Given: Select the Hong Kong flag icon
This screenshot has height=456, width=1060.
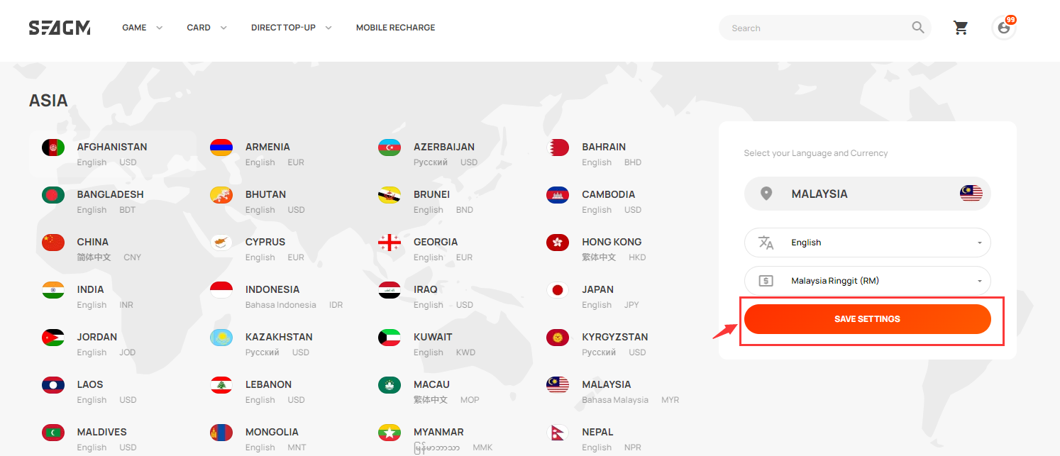Looking at the screenshot, I should (558, 243).
